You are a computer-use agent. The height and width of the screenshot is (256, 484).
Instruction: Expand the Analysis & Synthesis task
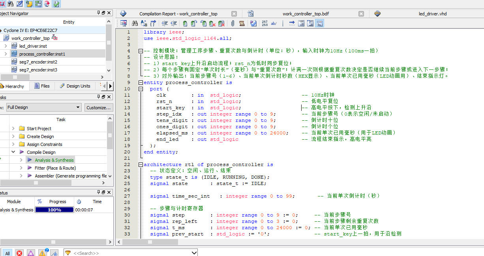point(21,160)
